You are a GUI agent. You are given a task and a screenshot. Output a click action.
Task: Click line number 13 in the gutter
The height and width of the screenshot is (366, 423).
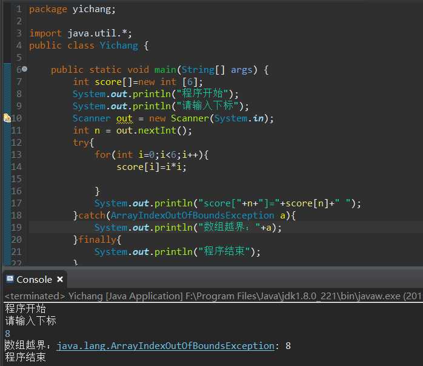coord(16,155)
